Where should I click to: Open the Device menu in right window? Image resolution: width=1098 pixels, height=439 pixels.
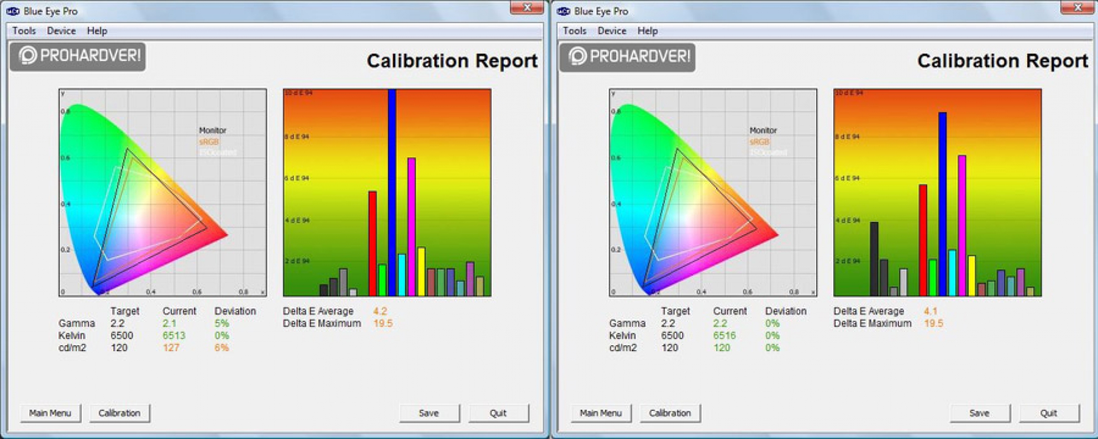pos(611,31)
